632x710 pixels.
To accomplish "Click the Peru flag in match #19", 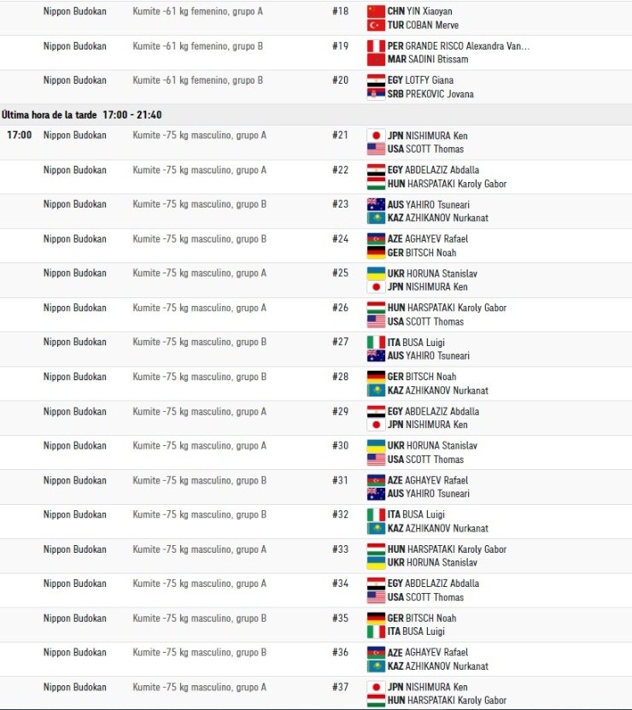I will tap(376, 46).
